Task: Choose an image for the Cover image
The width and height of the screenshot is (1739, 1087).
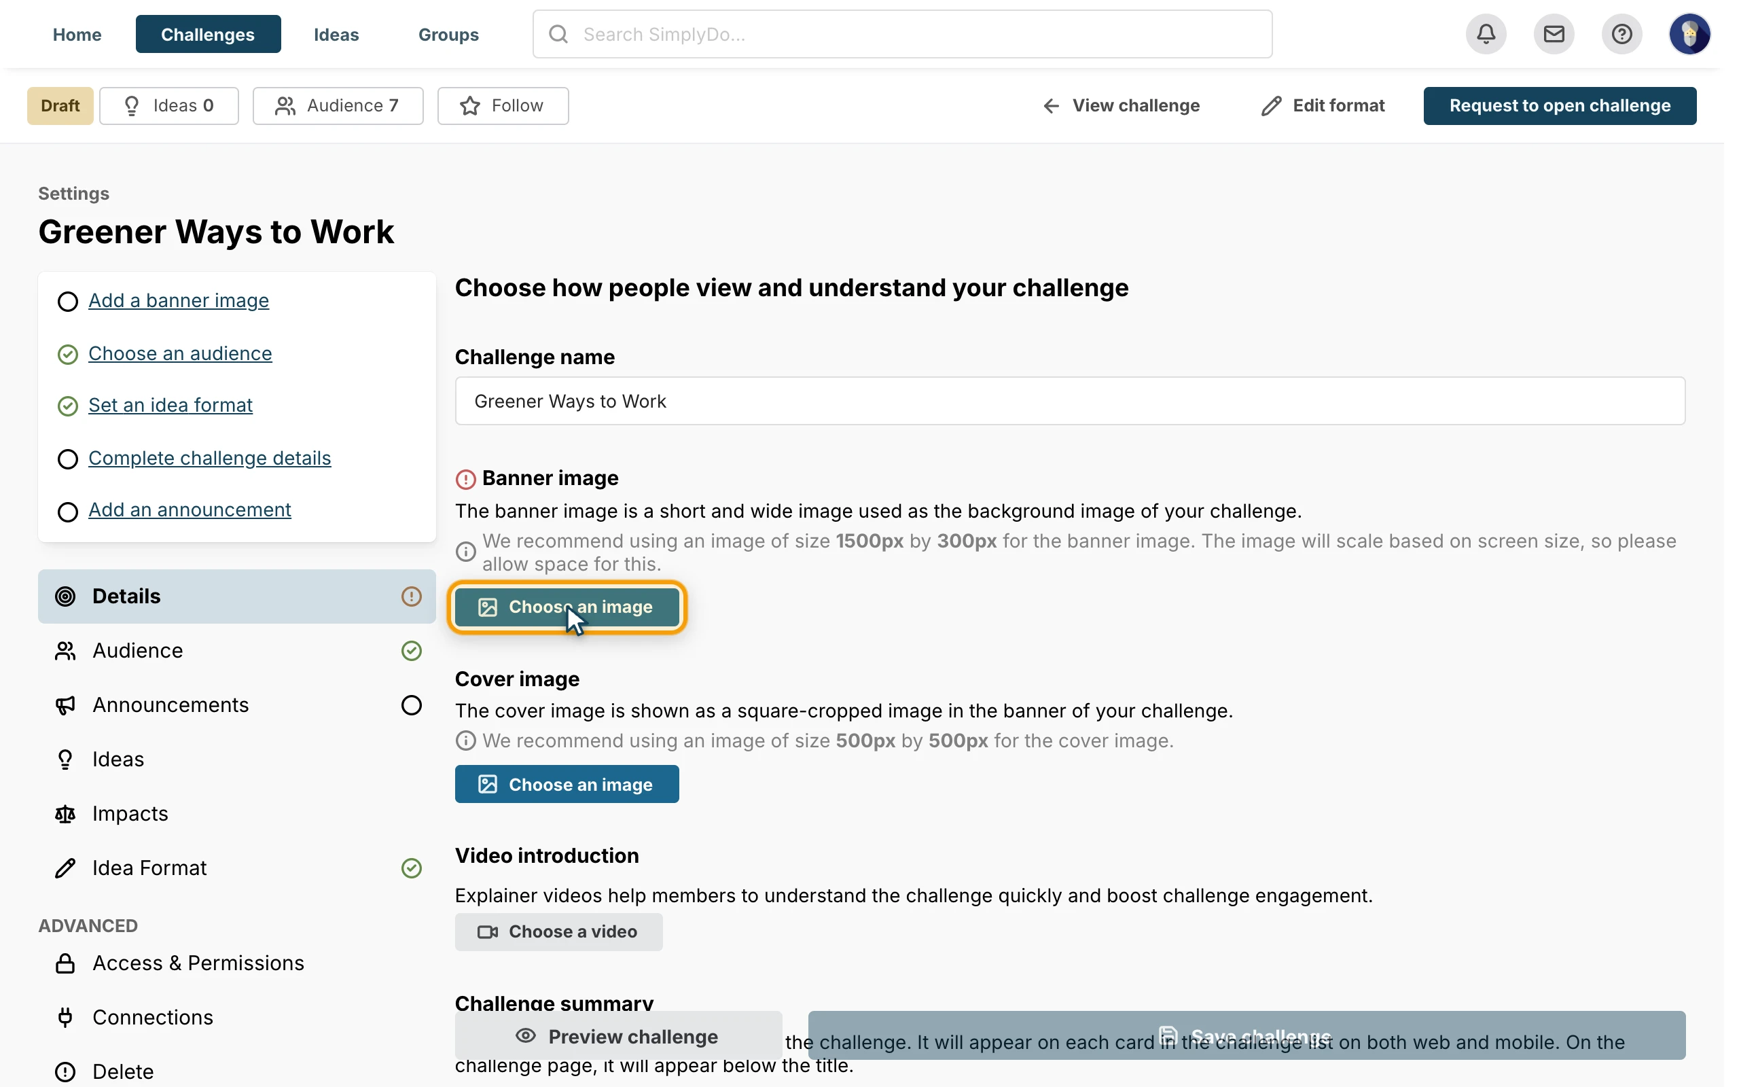Action: pyautogui.click(x=567, y=784)
